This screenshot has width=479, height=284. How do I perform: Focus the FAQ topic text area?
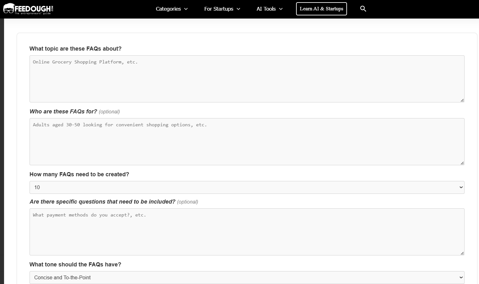(247, 79)
